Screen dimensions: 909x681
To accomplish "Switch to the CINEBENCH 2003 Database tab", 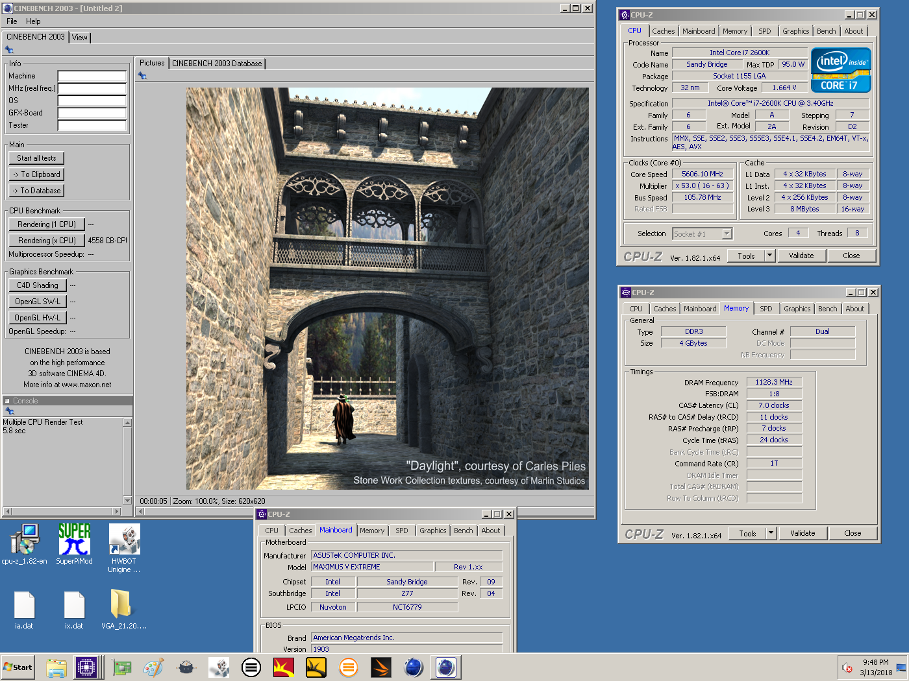I will click(217, 64).
